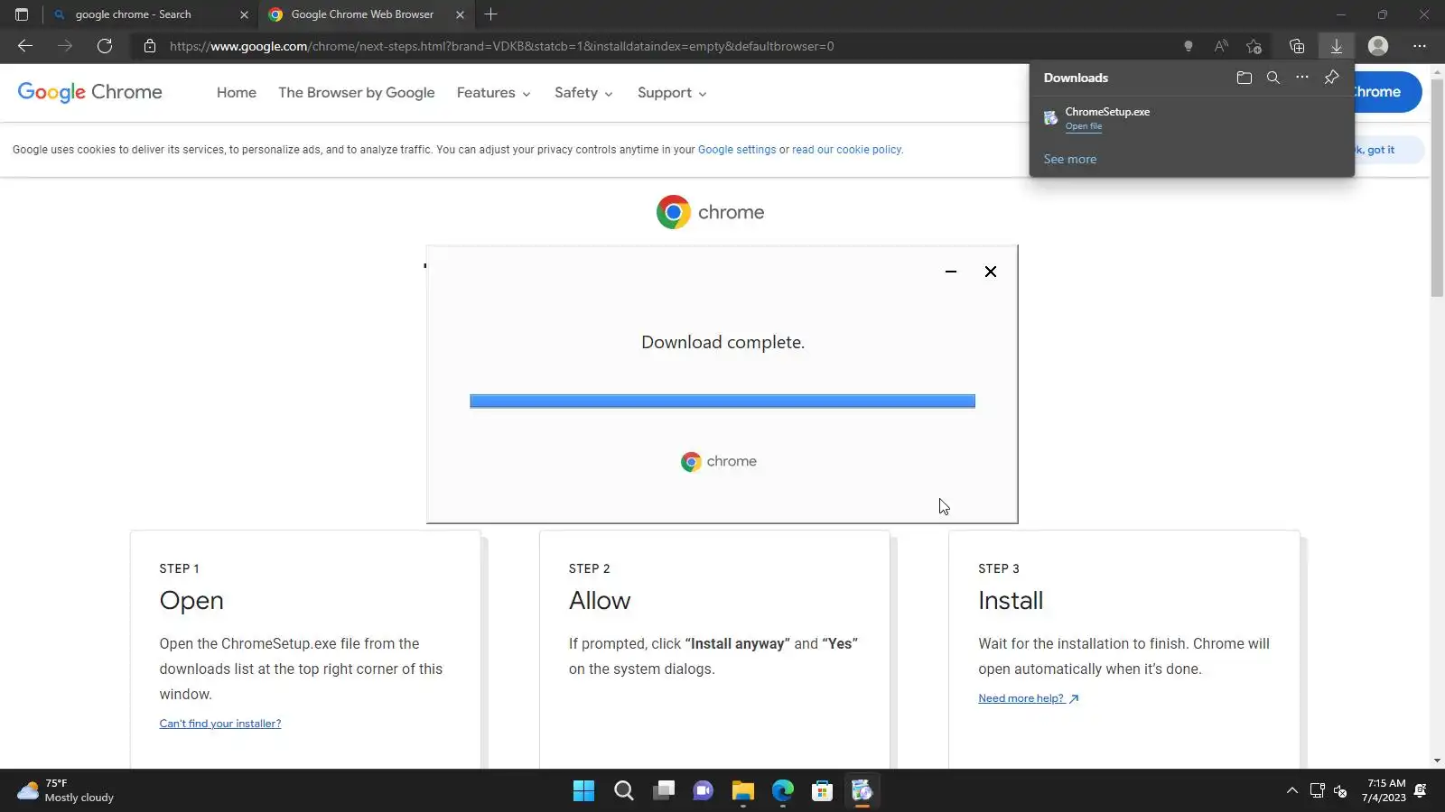Click See more in Downloads panel
The width and height of the screenshot is (1445, 812).
tap(1070, 159)
